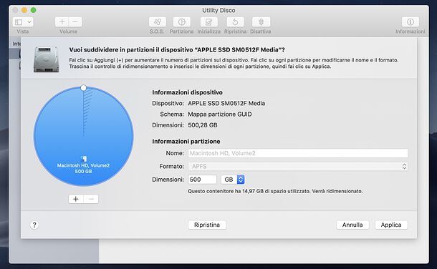This screenshot has height=269, width=437.
Task: Click the green fullscreen window button
Action: [x=33, y=10]
